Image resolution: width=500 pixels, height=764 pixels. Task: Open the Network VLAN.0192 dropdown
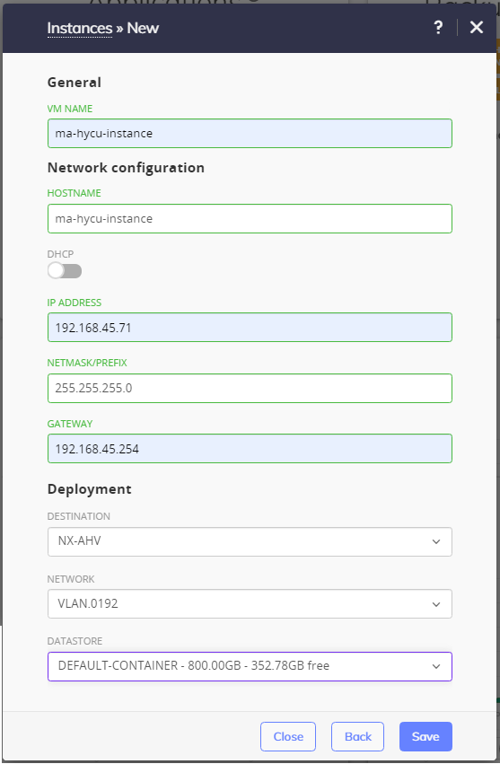(x=250, y=603)
